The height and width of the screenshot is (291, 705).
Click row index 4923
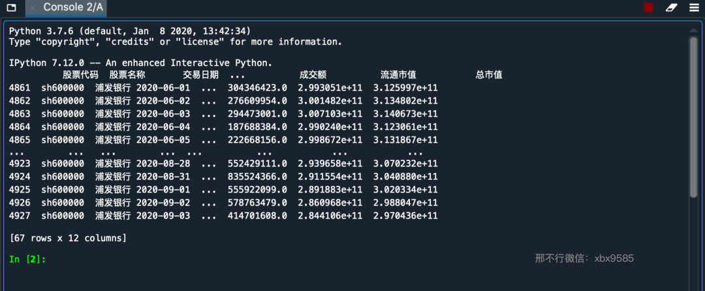20,164
